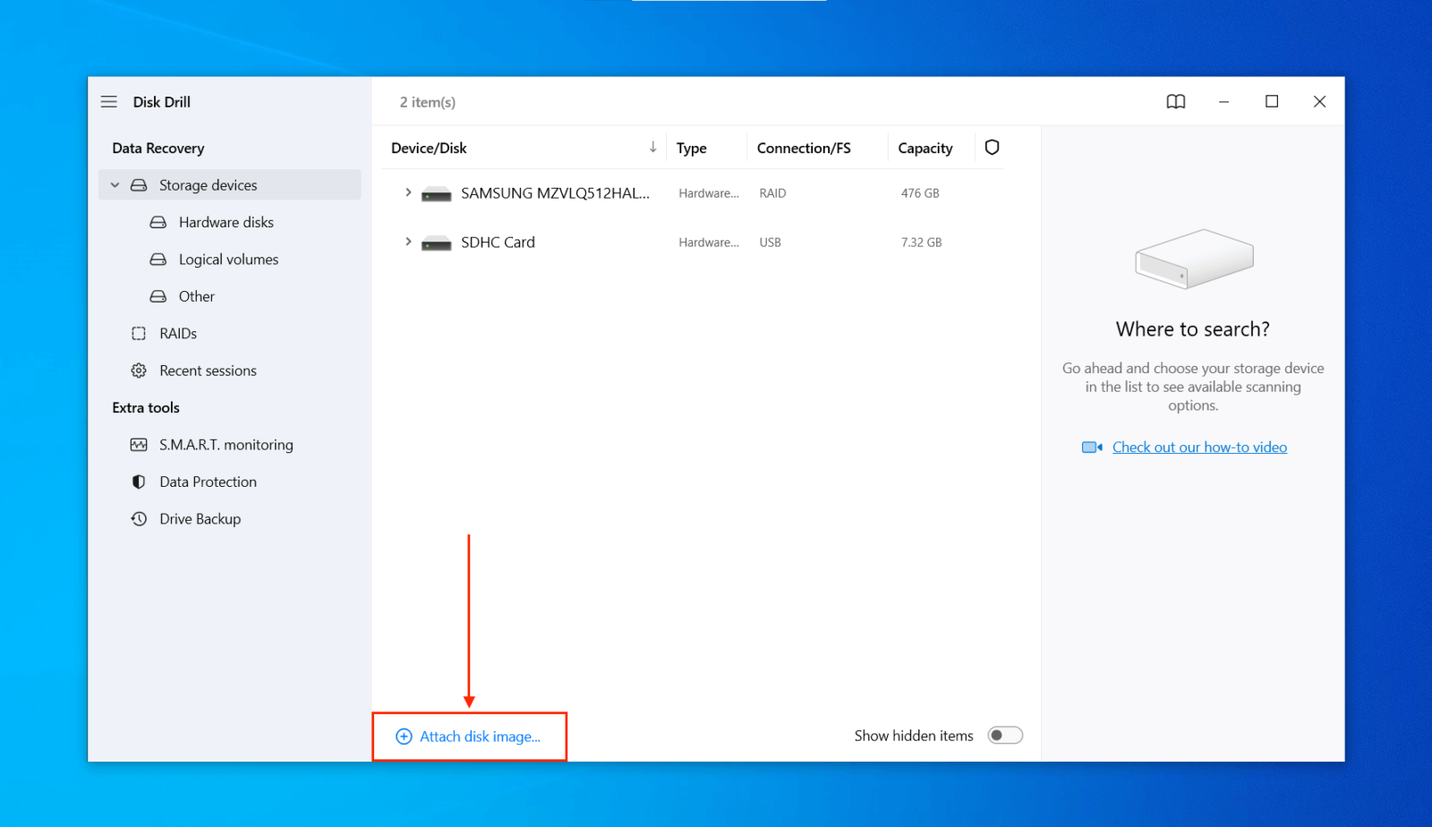Enable Show hidden items
The width and height of the screenshot is (1432, 827).
pyautogui.click(x=1004, y=734)
